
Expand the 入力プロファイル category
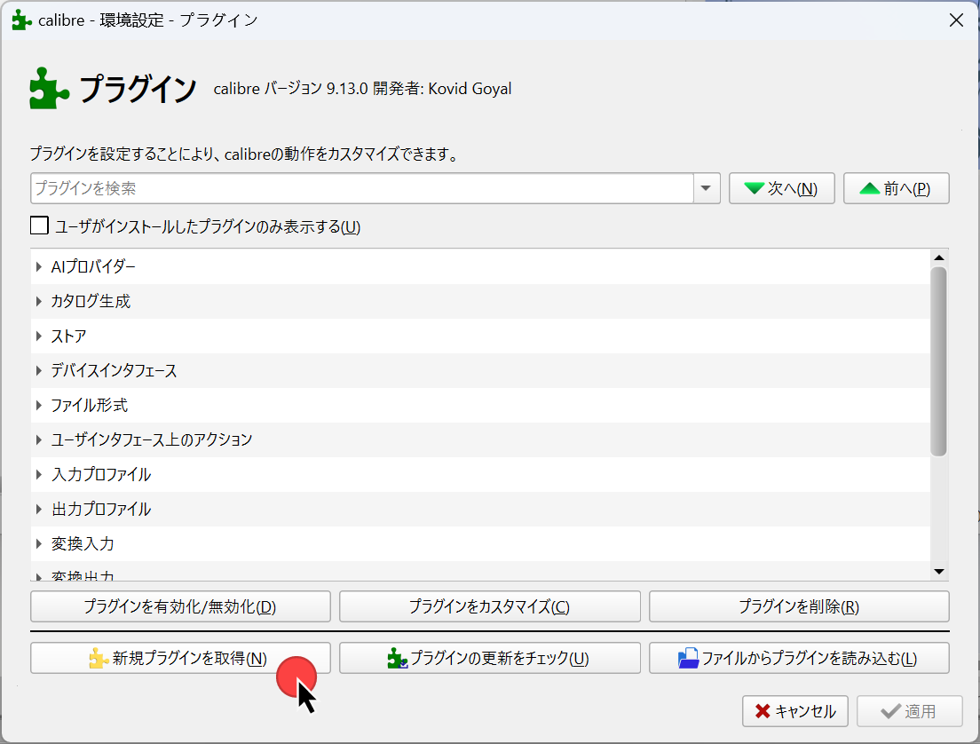pos(39,474)
